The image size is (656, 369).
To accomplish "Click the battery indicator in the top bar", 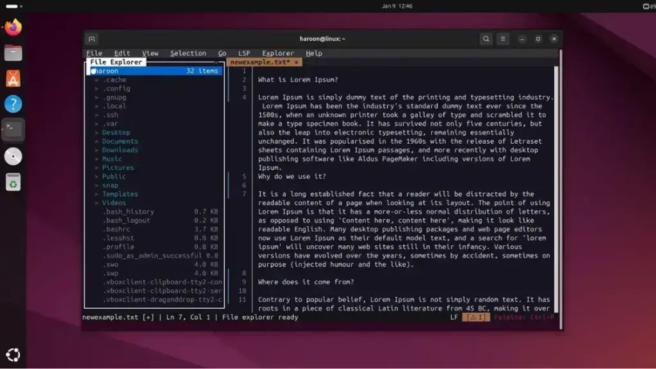I will [649, 6].
